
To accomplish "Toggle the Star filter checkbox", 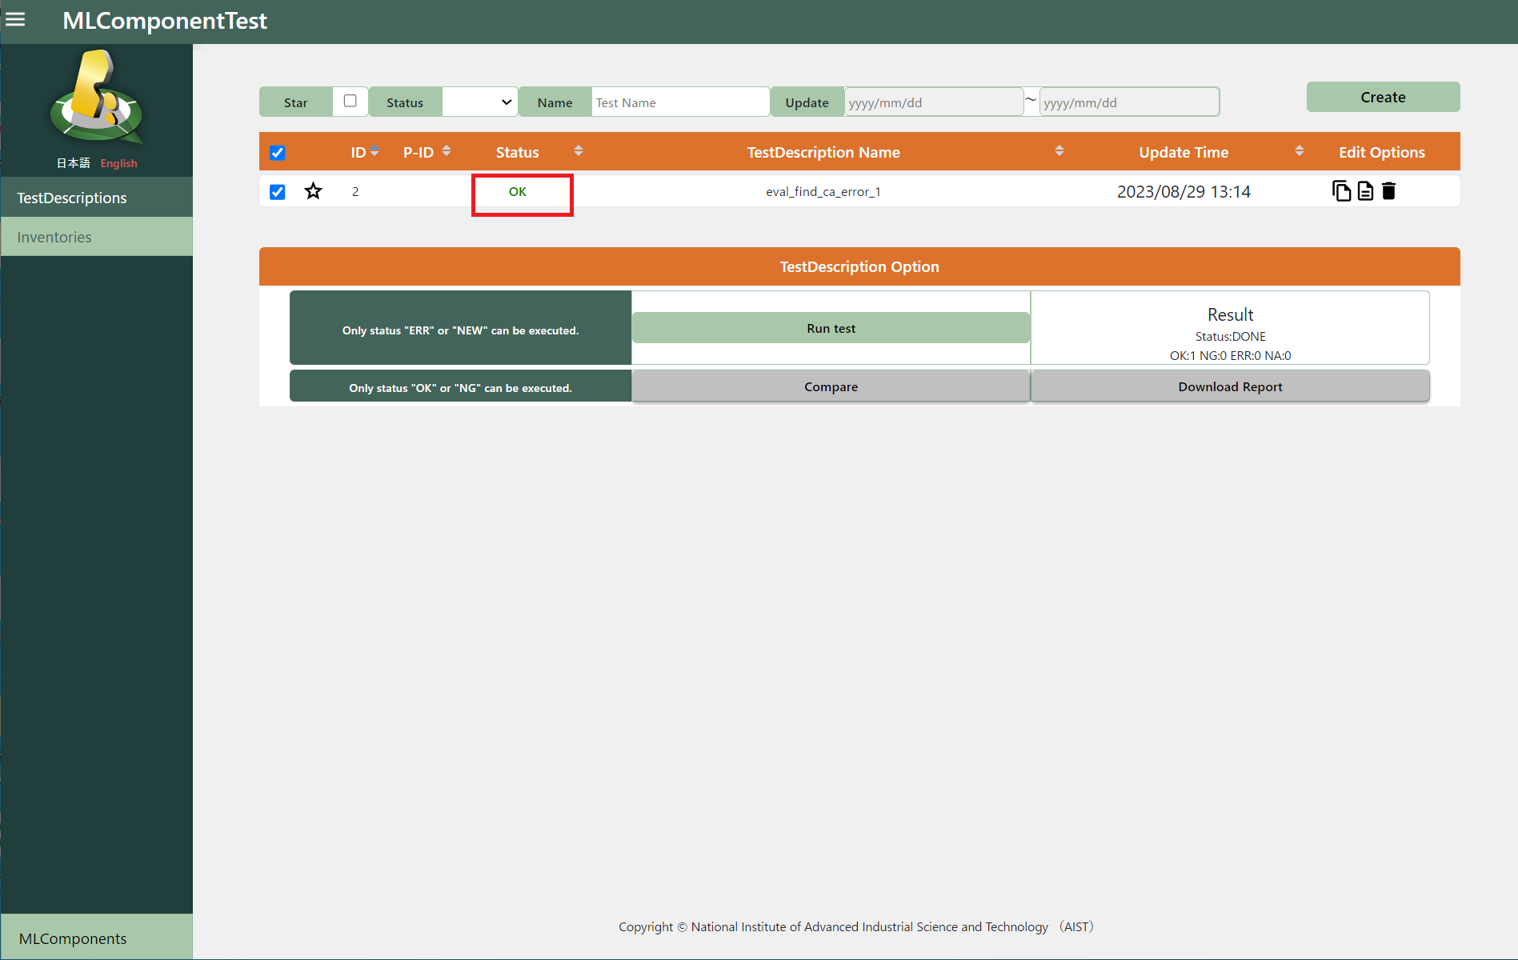I will [350, 101].
